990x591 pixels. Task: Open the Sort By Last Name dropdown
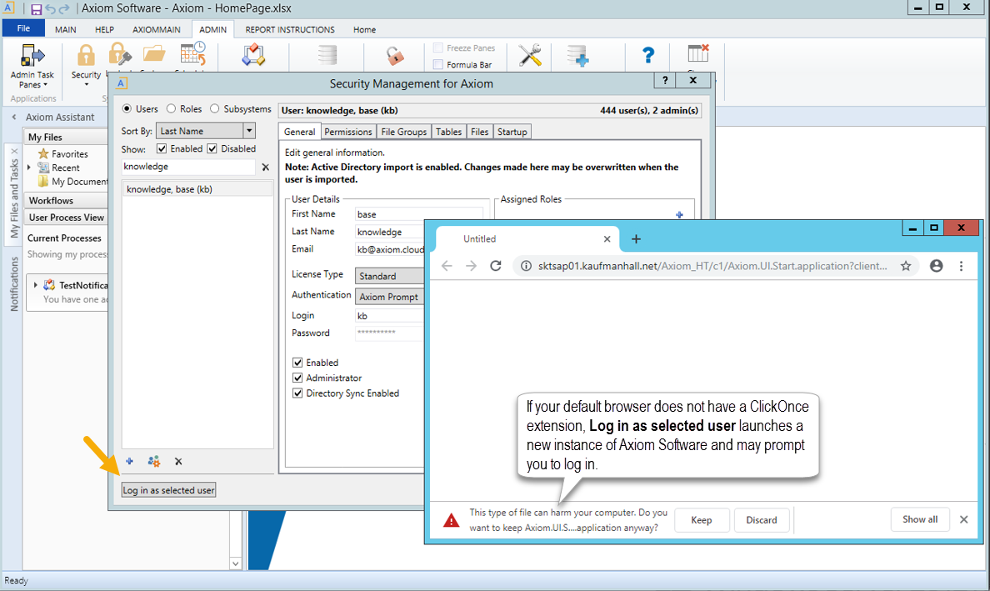pos(205,131)
